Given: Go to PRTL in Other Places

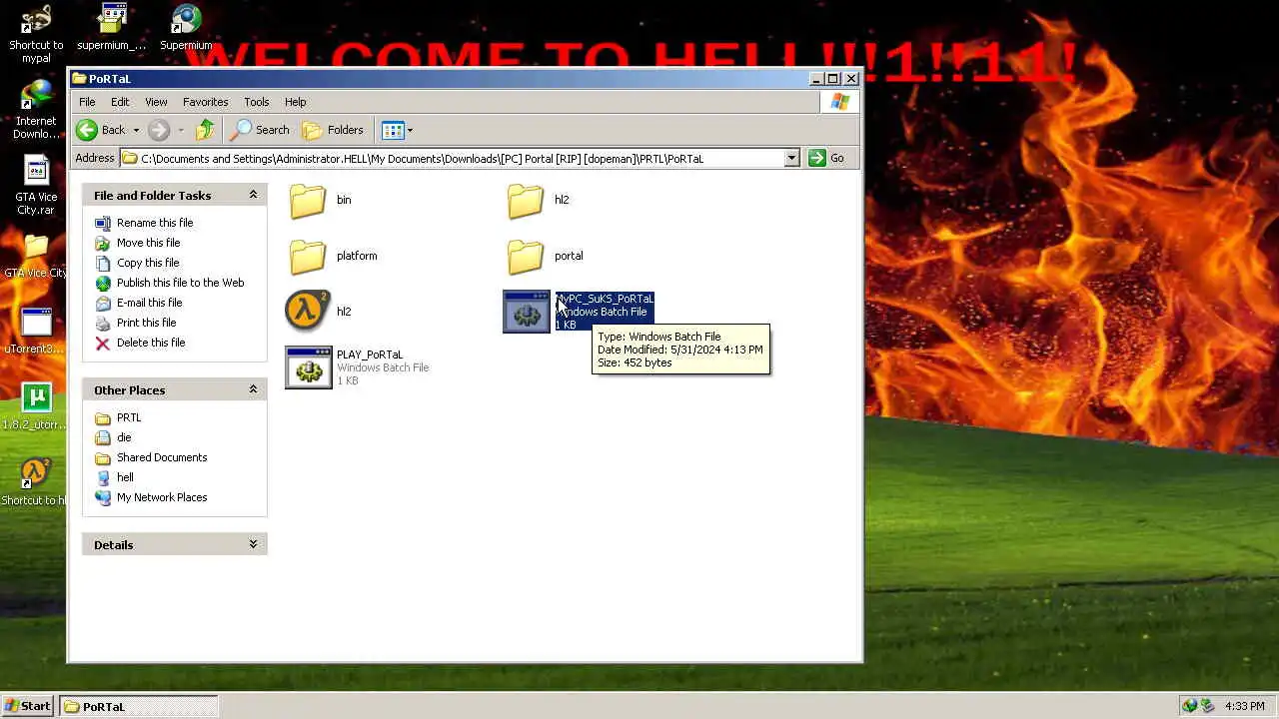Looking at the screenshot, I should [129, 417].
